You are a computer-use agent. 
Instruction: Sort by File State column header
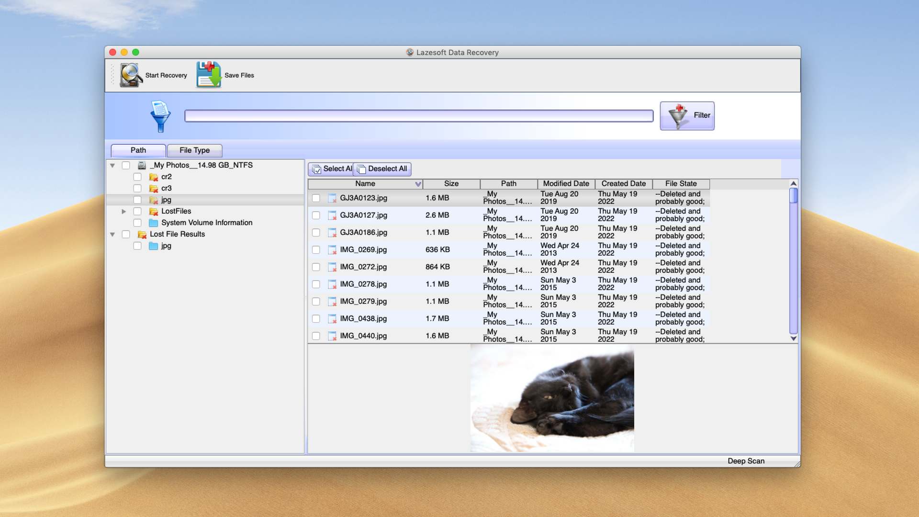[x=681, y=184]
